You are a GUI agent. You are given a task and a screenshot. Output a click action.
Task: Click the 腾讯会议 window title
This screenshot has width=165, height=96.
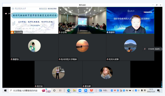click(82, 5)
